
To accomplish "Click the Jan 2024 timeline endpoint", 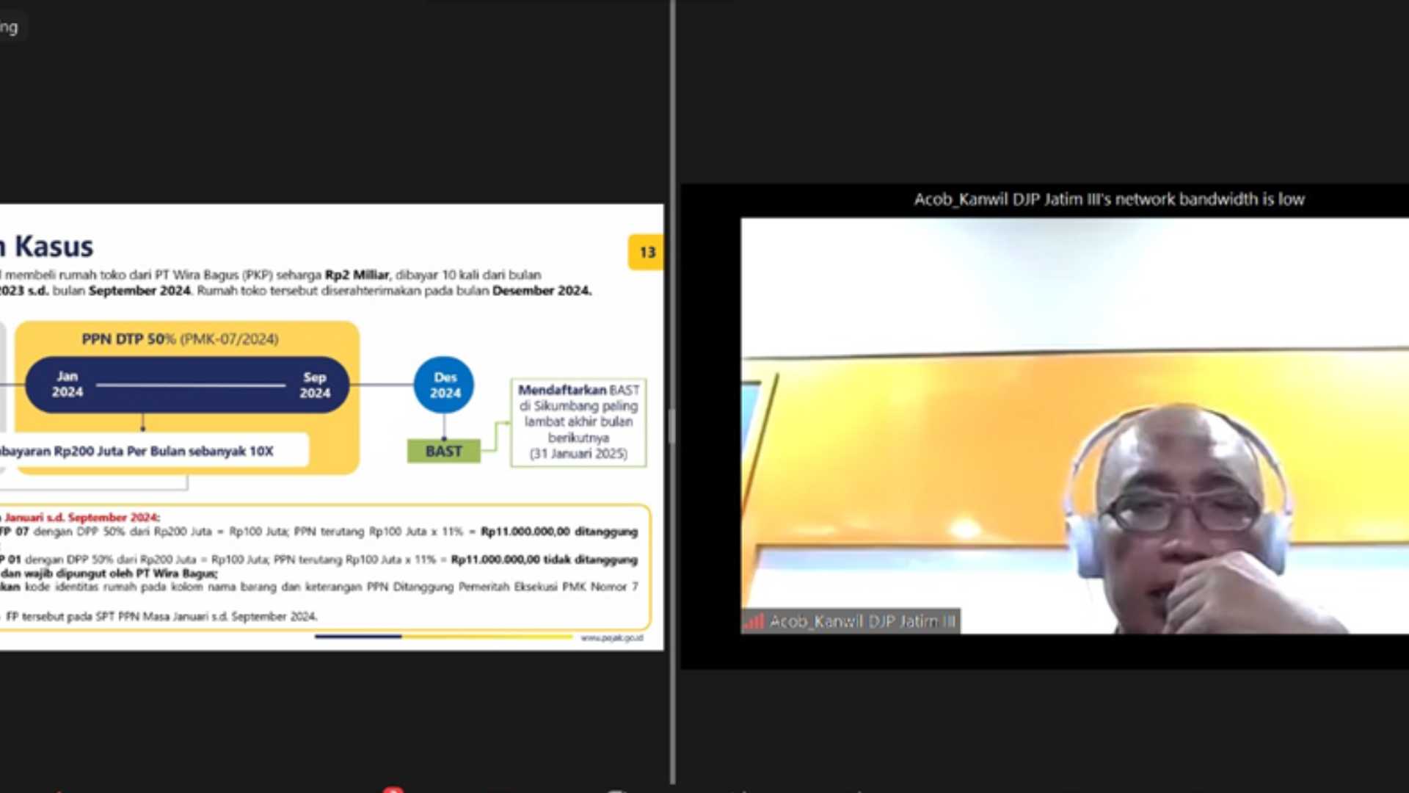I will 67,384.
